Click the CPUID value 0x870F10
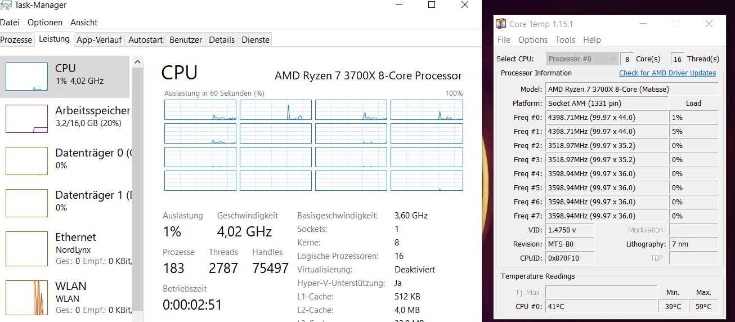 point(570,258)
